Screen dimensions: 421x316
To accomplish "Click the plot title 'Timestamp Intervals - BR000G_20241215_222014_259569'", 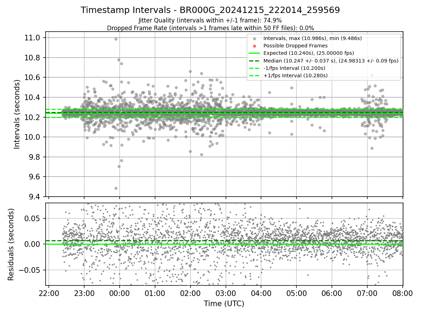I will pos(210,10).
